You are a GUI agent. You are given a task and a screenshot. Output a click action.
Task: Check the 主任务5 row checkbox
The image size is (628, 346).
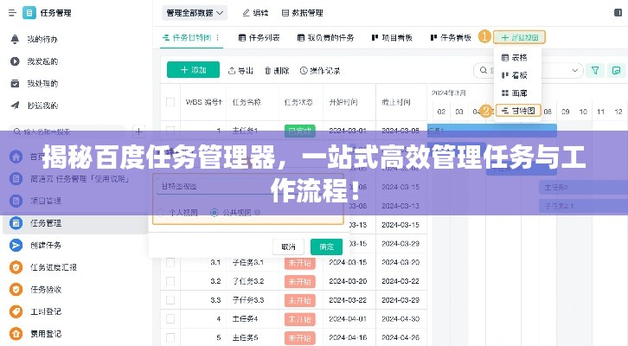[x=170, y=337]
